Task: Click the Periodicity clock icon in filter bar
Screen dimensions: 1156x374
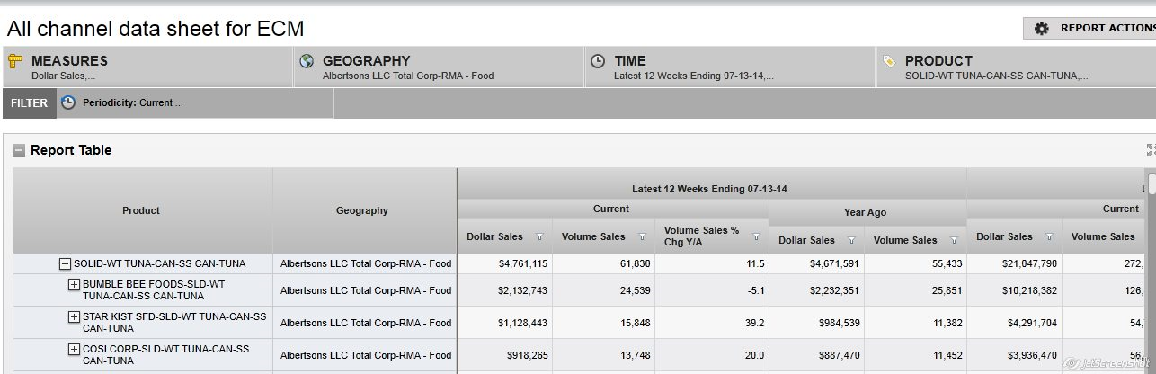Action: [68, 102]
